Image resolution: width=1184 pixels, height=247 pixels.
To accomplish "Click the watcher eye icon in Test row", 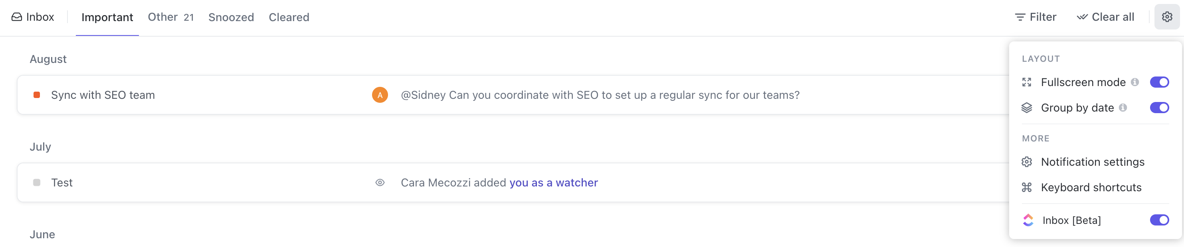I will tap(380, 183).
